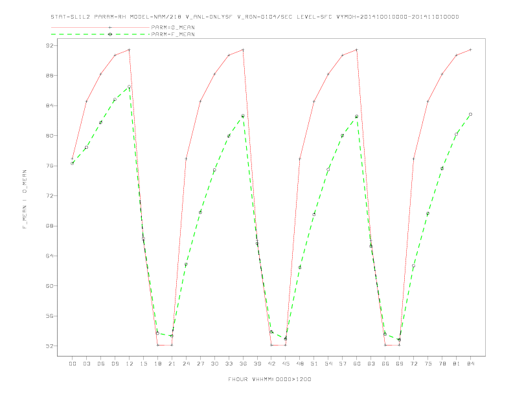Click the green F_MEAN circle marker at hour 03
This screenshot has height=396, width=513.
tap(86, 148)
